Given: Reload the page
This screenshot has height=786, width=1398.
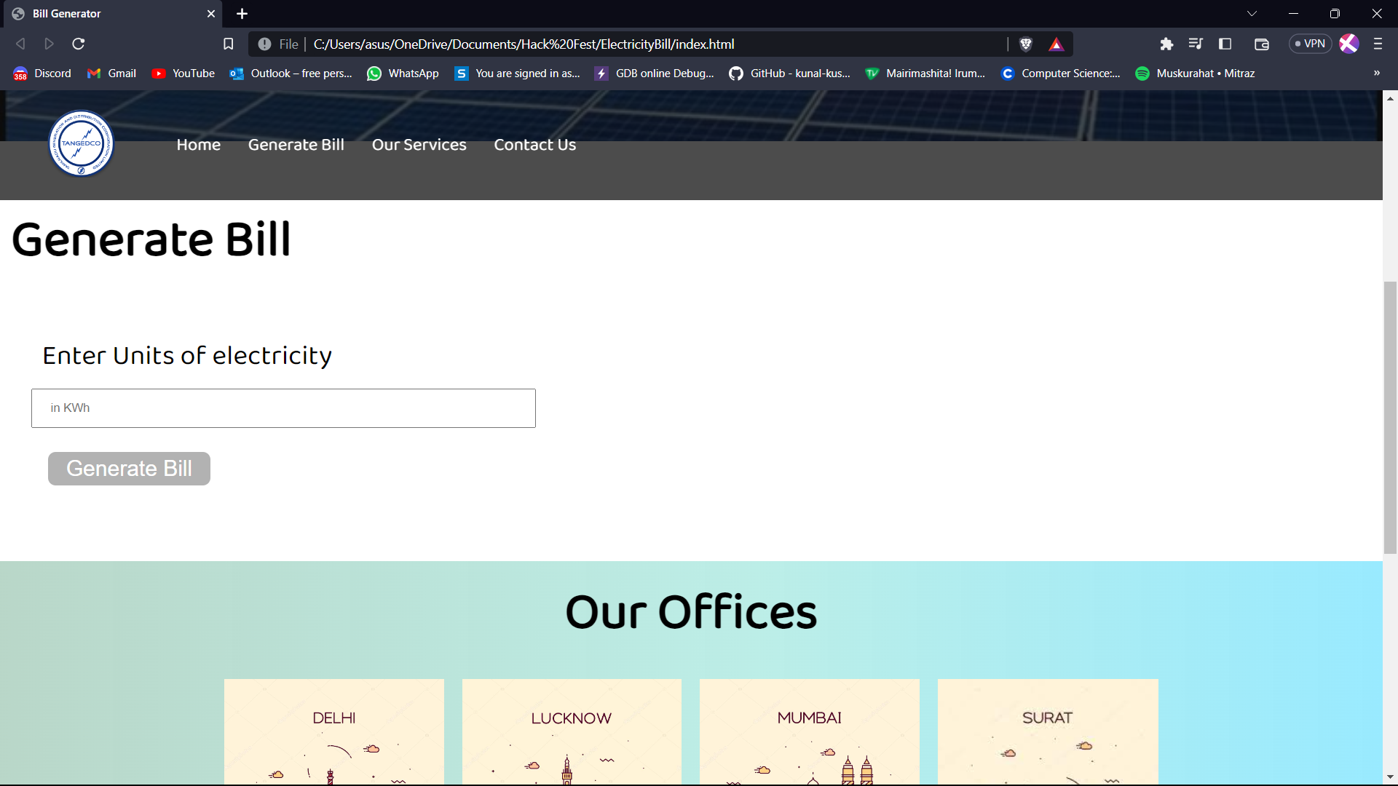Looking at the screenshot, I should 79,44.
